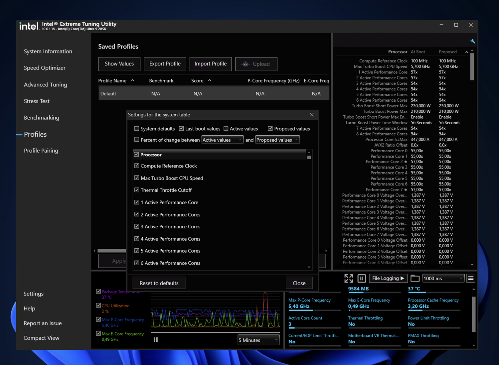This screenshot has height=365, width=499.
Task: Click the wrench settings icon
Action: [x=472, y=41]
